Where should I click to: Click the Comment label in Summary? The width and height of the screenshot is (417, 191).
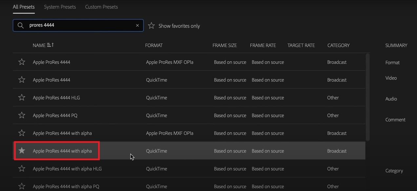click(395, 120)
